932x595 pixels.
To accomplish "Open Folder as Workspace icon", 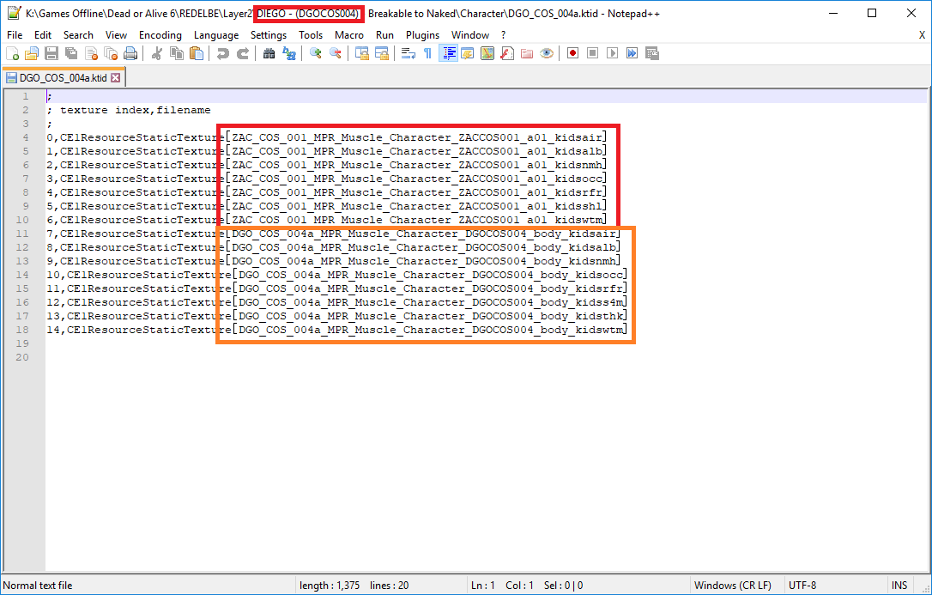I will 527,53.
